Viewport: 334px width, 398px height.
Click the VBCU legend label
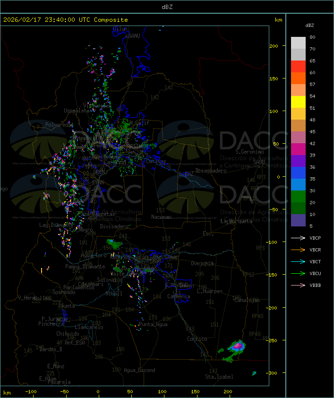tap(315, 273)
